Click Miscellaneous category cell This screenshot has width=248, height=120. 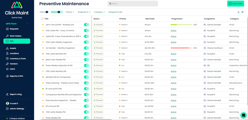tap(235, 83)
